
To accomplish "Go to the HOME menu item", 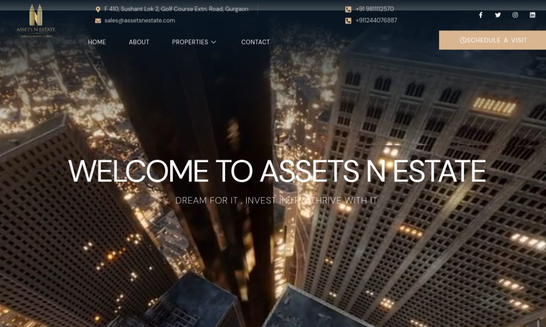I will point(97,42).
